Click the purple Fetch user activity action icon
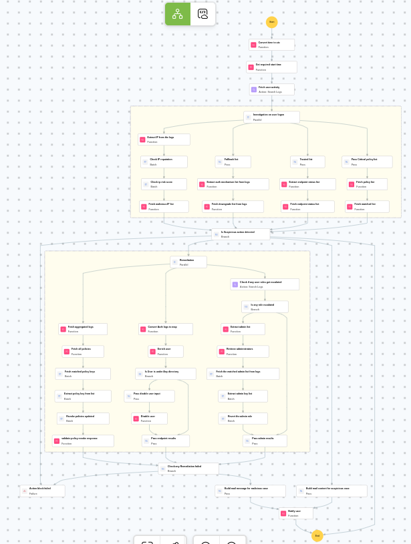The image size is (411, 544). coord(254,89)
